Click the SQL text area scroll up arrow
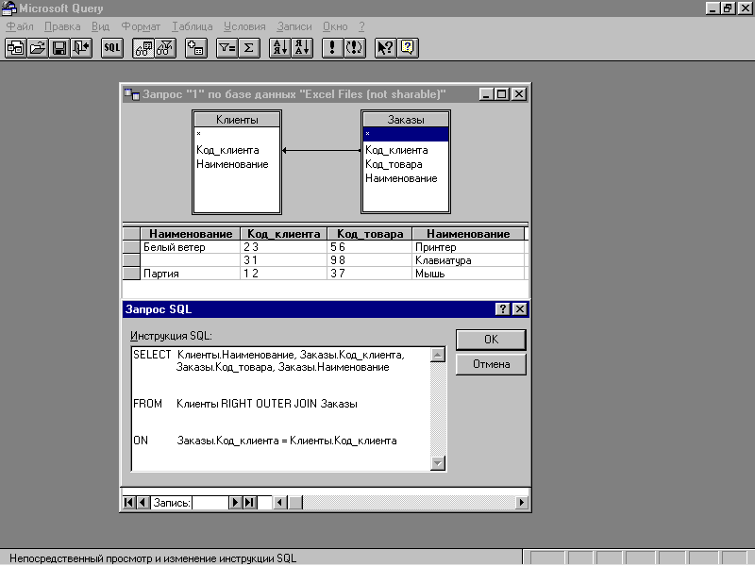Screen dimensions: 755x566 438,356
